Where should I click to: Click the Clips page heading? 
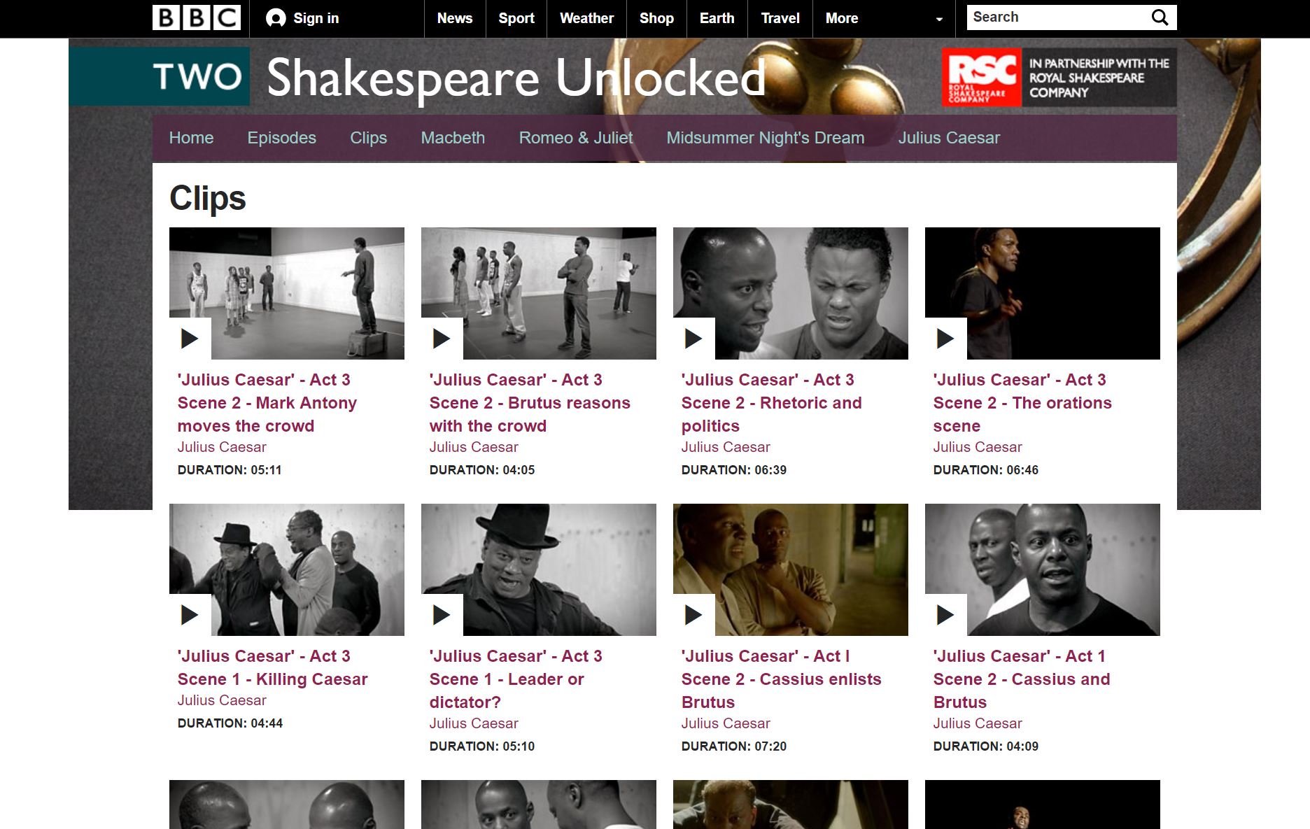(x=208, y=199)
